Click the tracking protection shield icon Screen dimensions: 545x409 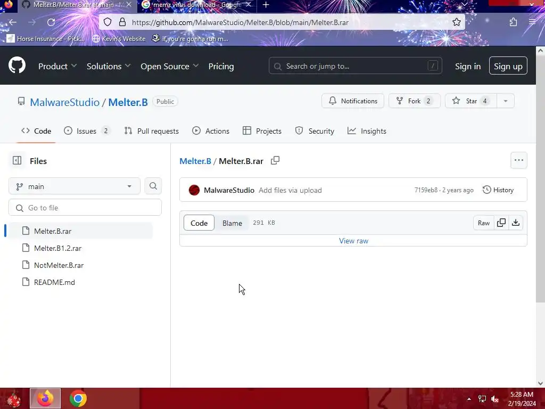click(108, 22)
